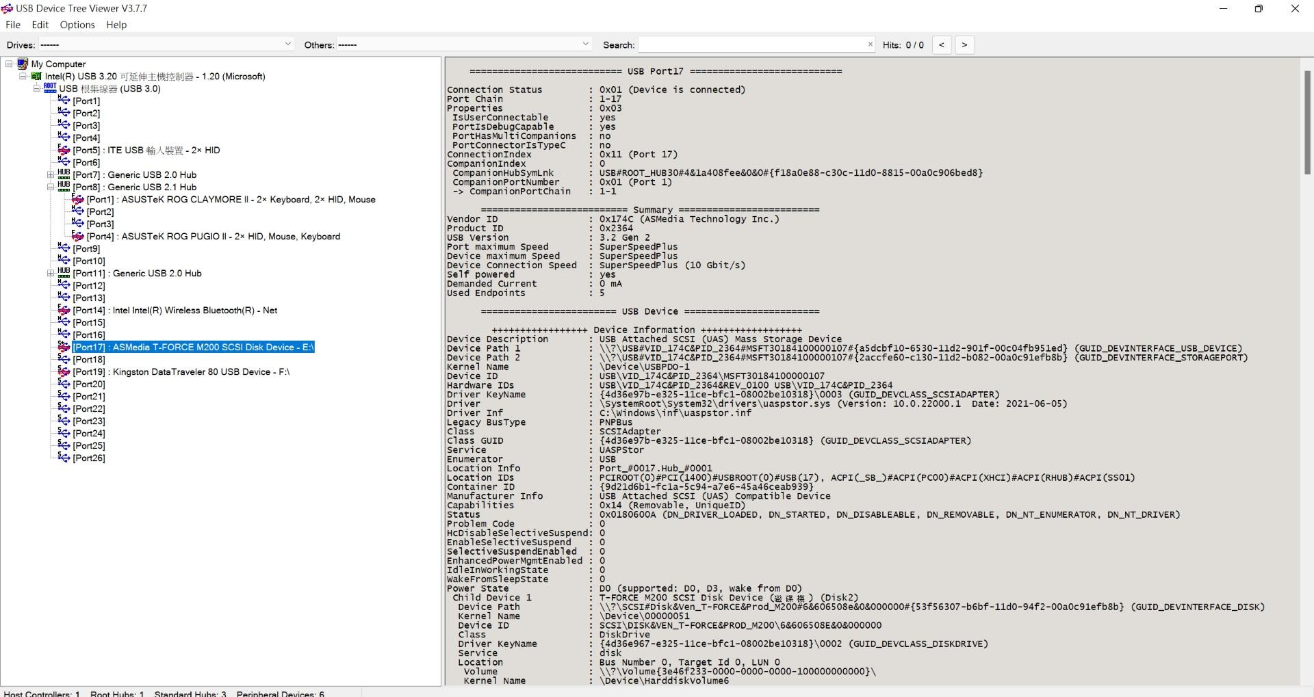1314x697 pixels.
Task: Click inside the Search input field
Action: click(x=752, y=44)
